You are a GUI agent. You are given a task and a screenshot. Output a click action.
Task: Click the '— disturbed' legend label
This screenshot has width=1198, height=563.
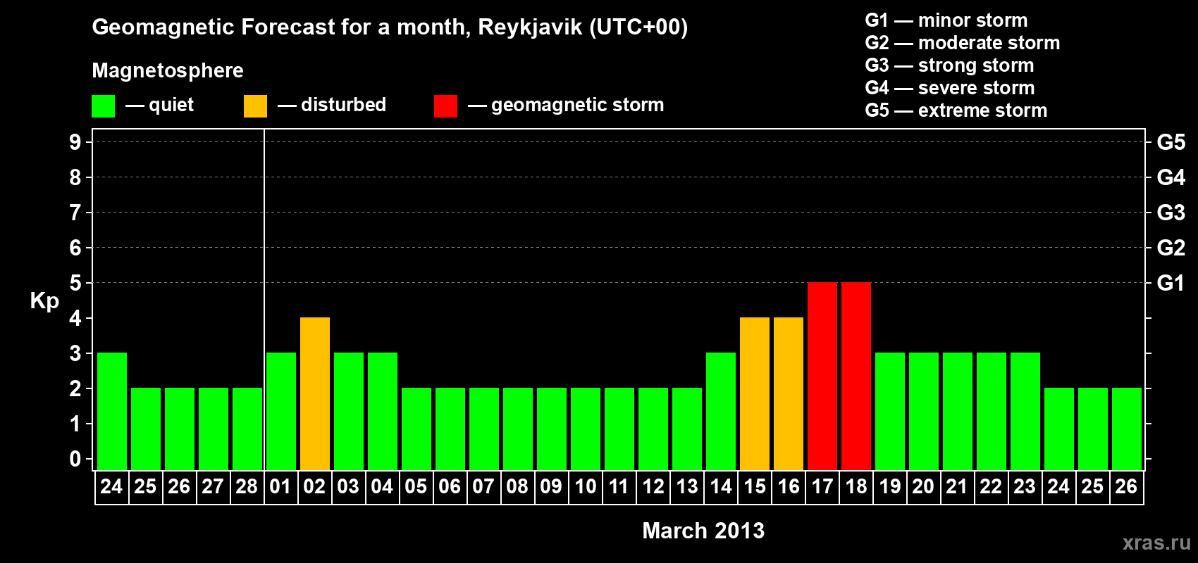[x=332, y=105]
